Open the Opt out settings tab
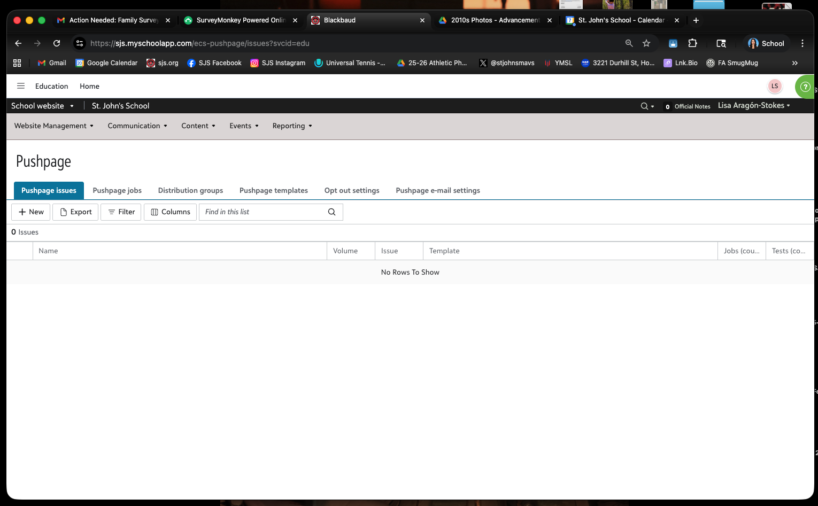 [x=352, y=191]
